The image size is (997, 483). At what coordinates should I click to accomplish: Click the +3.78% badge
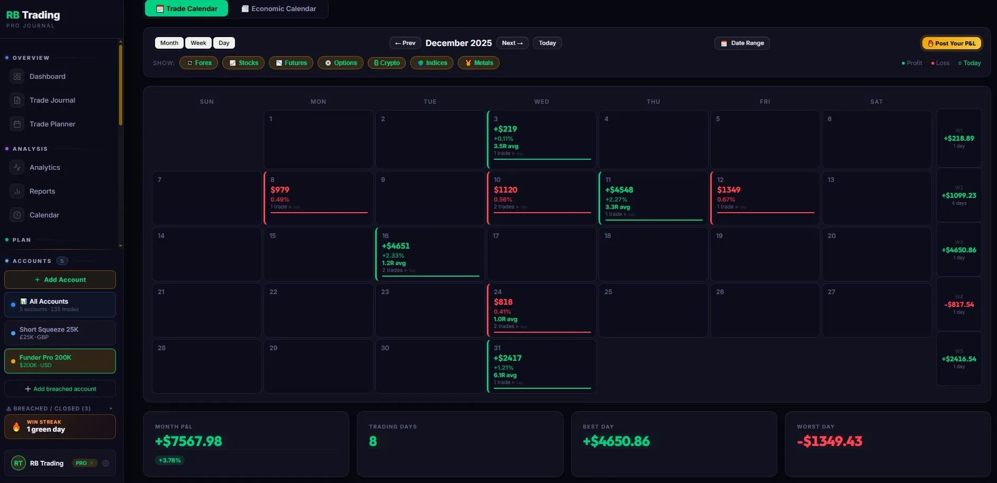170,460
